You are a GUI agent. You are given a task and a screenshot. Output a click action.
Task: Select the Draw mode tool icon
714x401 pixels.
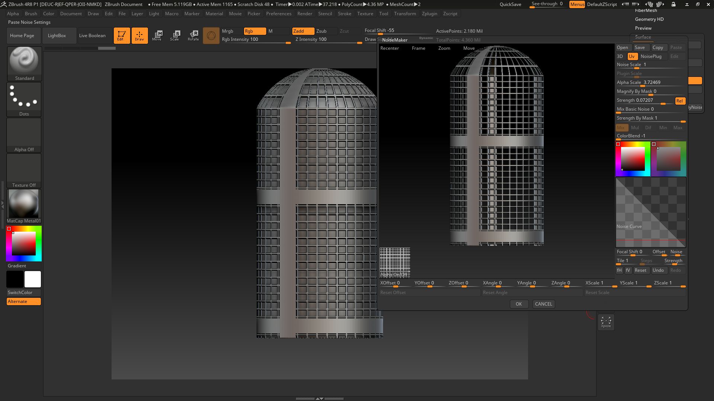pyautogui.click(x=139, y=36)
